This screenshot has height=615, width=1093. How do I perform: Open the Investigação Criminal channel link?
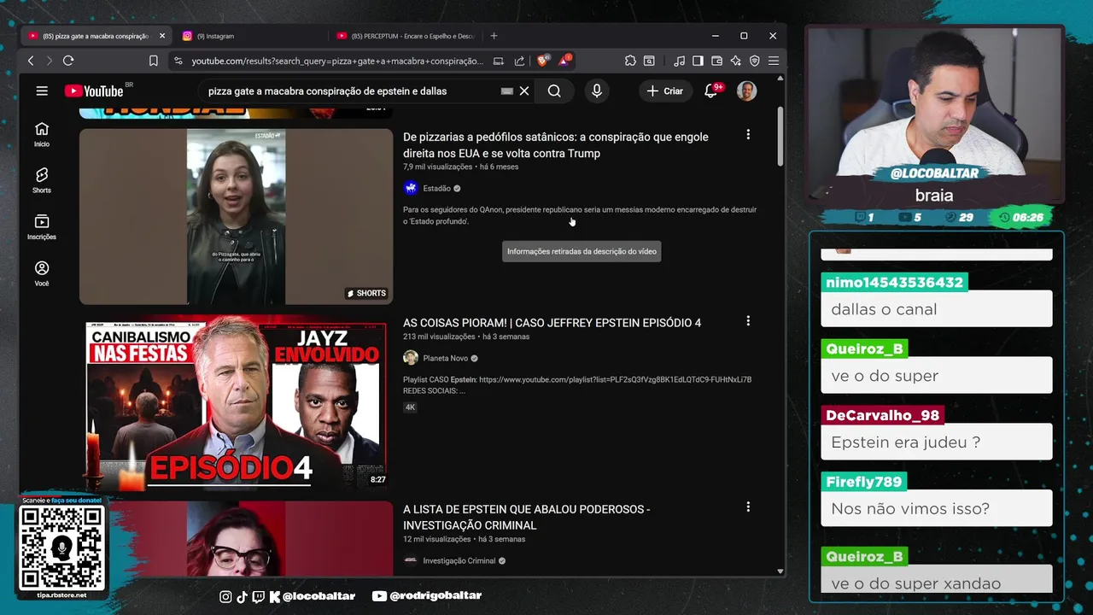pos(459,561)
